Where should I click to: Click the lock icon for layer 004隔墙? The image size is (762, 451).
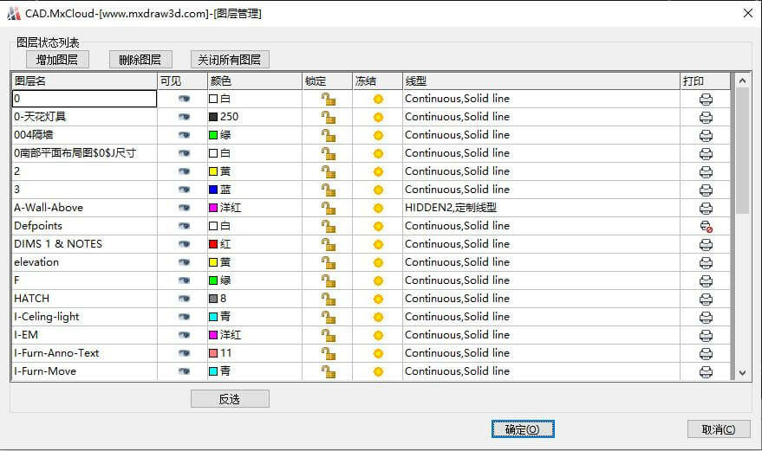(x=328, y=135)
